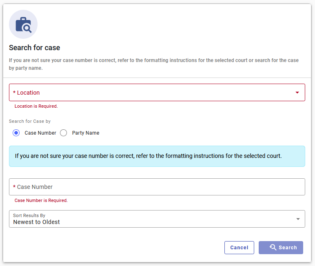Click the Cancel button
This screenshot has height=266, width=315.
coord(239,248)
